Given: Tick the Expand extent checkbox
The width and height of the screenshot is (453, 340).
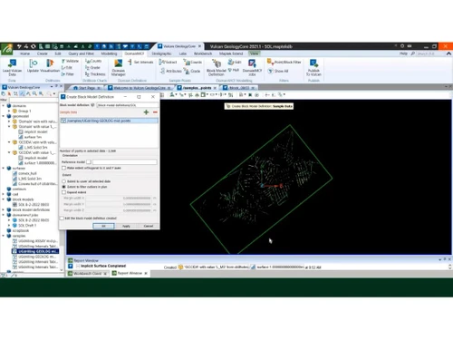Looking at the screenshot, I should 63,192.
